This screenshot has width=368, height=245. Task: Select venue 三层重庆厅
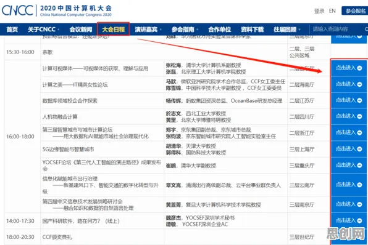pyautogui.click(x=302, y=166)
